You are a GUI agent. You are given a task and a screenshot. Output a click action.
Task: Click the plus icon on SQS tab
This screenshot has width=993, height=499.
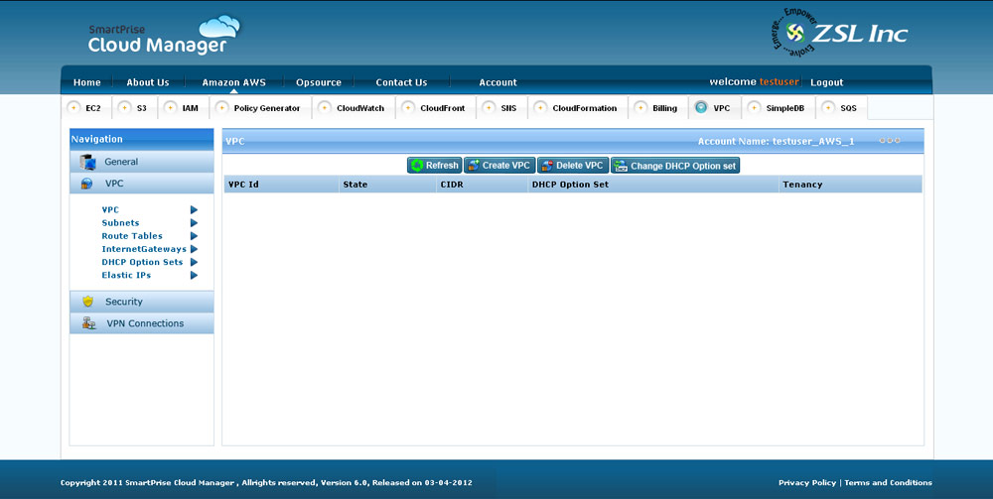(x=828, y=107)
